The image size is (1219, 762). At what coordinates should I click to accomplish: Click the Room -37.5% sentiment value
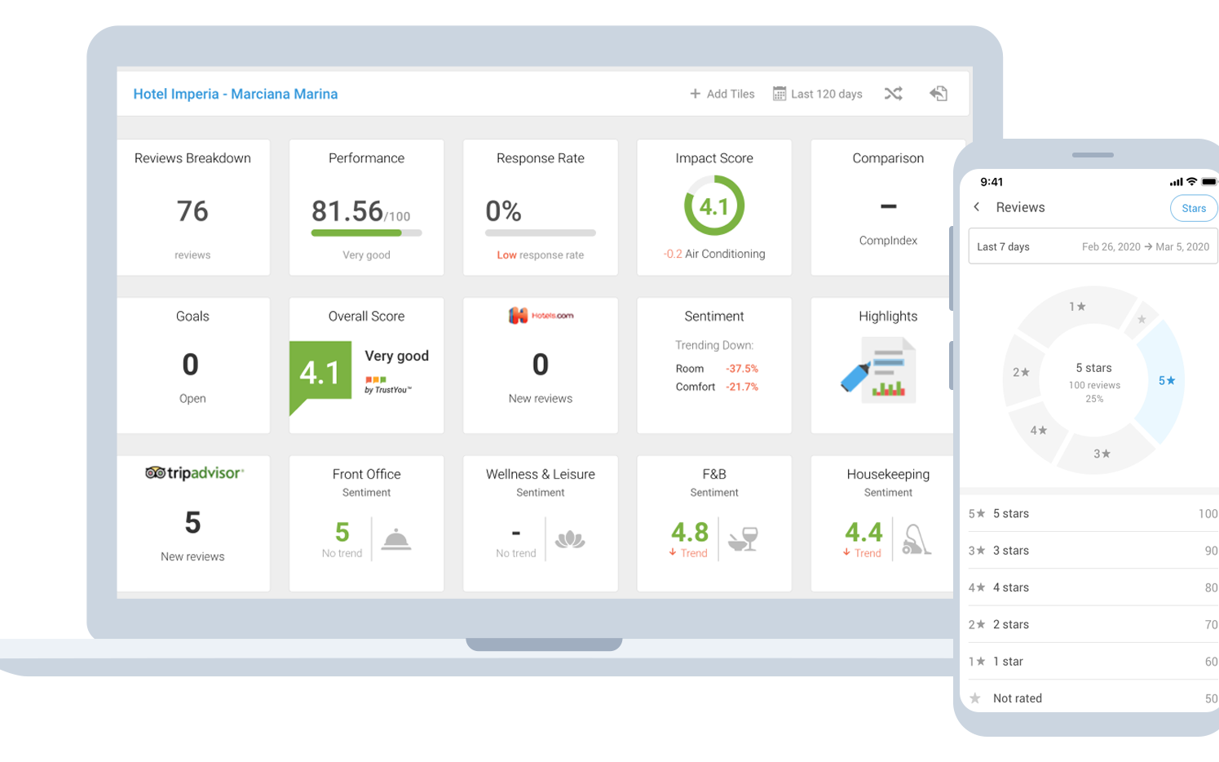coord(741,369)
